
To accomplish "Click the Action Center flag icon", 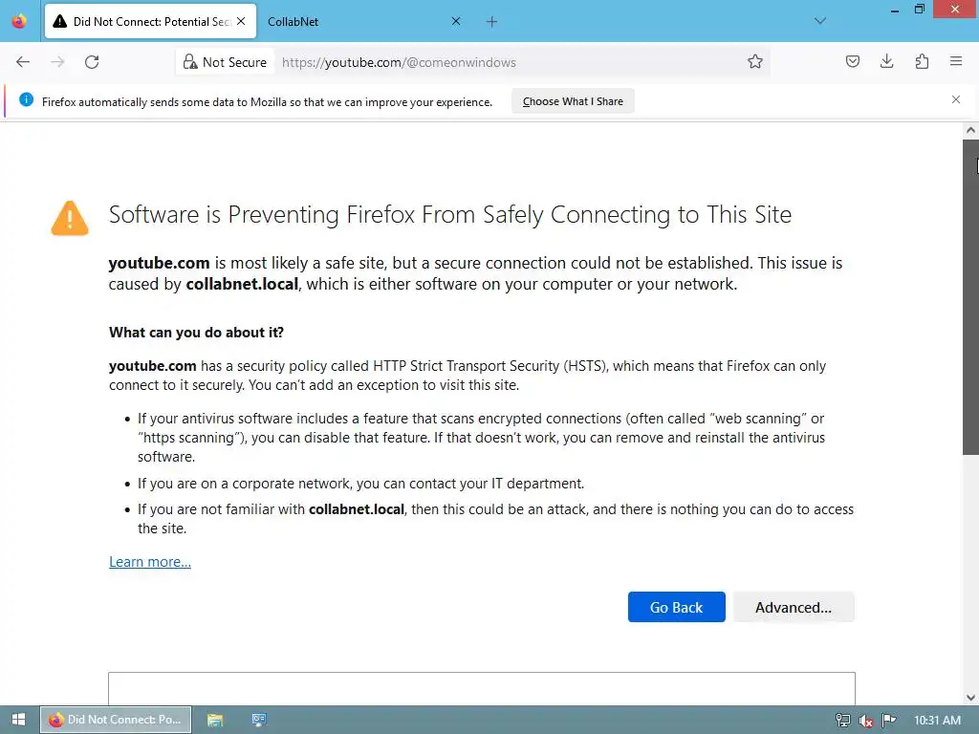I will (x=888, y=721).
